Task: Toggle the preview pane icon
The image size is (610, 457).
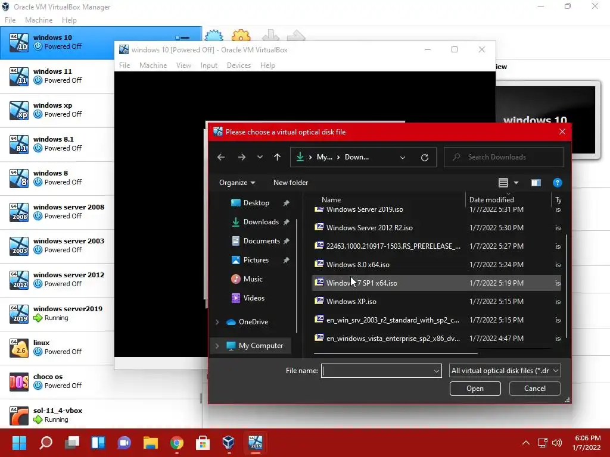Action: point(536,183)
